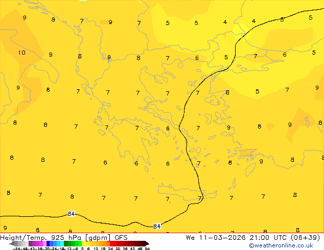The image size is (324, 250).
Task: Pick the dark blue legend swatch
Action: [48, 243]
